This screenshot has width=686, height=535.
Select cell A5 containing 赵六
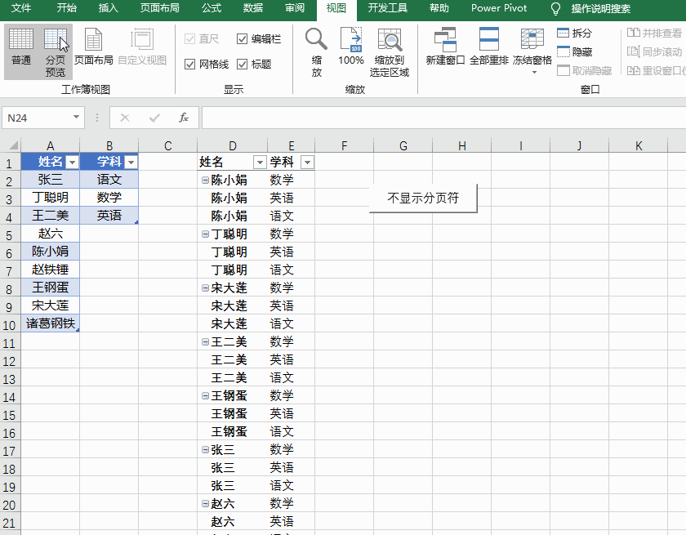51,233
